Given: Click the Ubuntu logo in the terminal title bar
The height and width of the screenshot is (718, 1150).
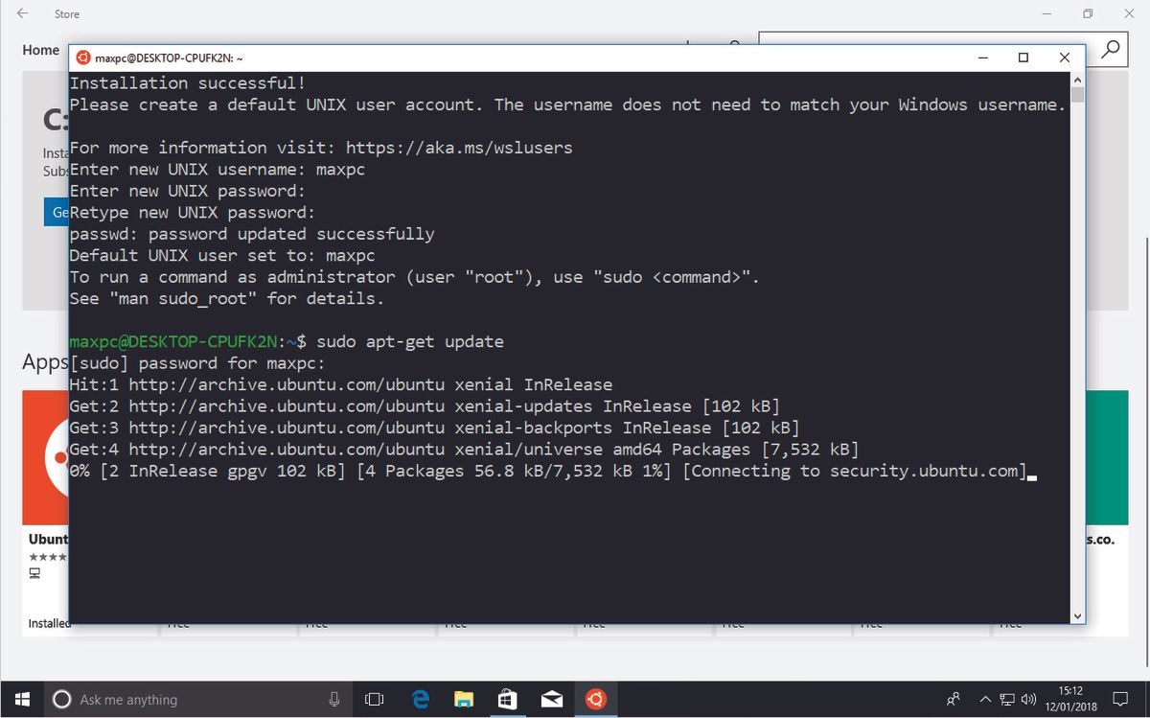Looking at the screenshot, I should click(83, 57).
